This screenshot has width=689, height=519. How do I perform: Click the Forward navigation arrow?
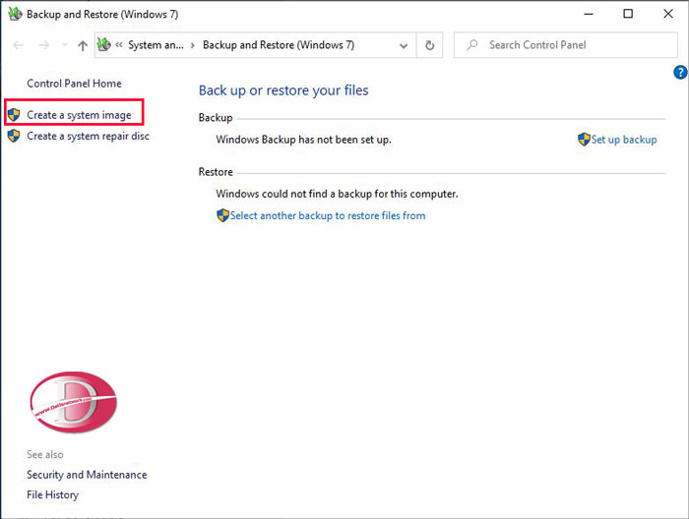44,45
